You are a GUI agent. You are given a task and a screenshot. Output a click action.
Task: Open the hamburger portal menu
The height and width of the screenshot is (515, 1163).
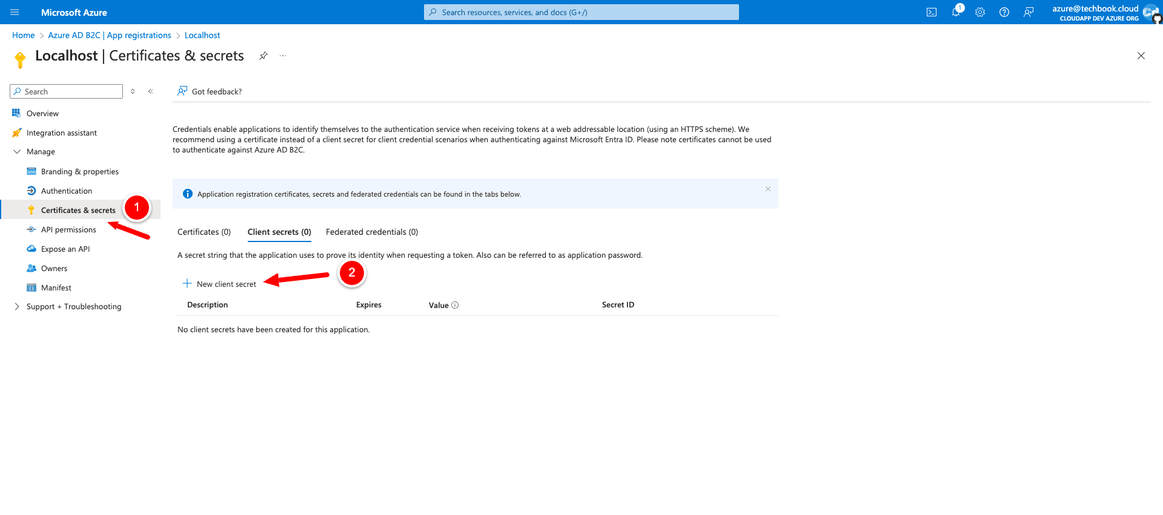coord(15,12)
